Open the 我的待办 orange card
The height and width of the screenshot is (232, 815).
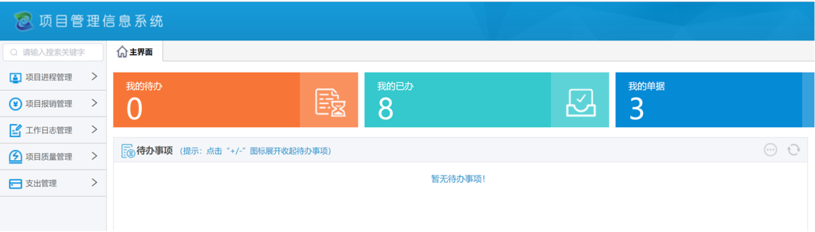(x=236, y=100)
